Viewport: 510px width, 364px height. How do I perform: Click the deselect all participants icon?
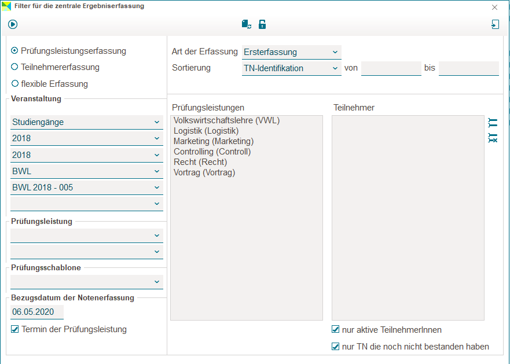[493, 138]
